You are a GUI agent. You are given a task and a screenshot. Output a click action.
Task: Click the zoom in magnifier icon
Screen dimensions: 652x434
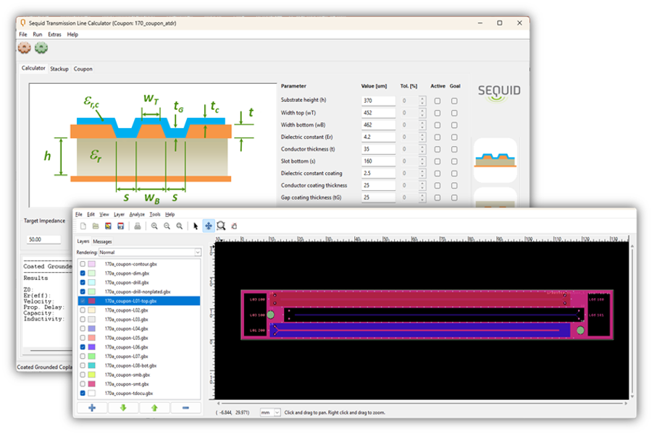pos(155,226)
